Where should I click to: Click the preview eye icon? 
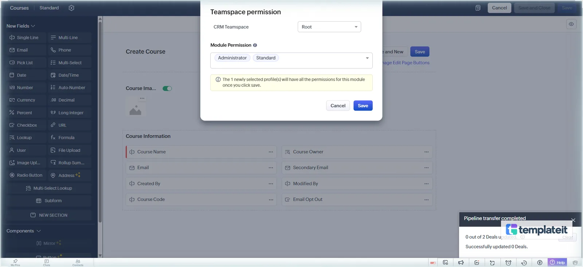click(571, 24)
